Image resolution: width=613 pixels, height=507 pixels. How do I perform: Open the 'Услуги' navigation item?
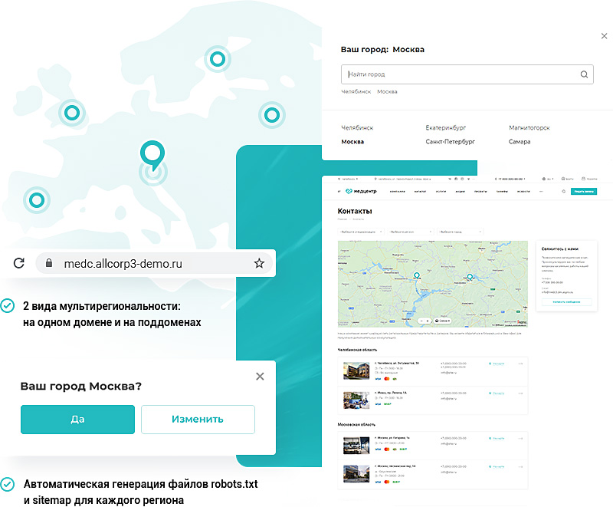440,190
